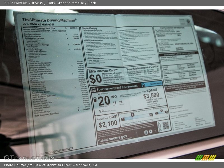Click the large 20 combined MPG number
This screenshot has width=224, height=168.
[104, 101]
